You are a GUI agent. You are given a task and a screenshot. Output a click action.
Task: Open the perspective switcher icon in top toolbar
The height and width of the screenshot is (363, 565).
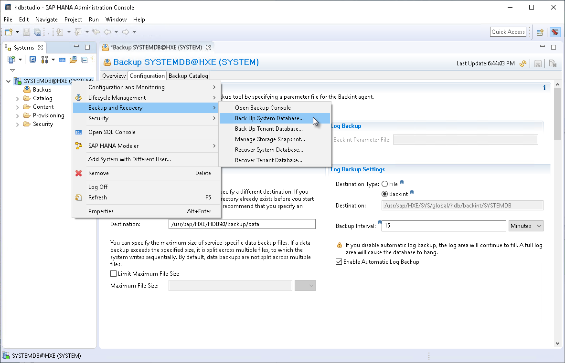[539, 32]
